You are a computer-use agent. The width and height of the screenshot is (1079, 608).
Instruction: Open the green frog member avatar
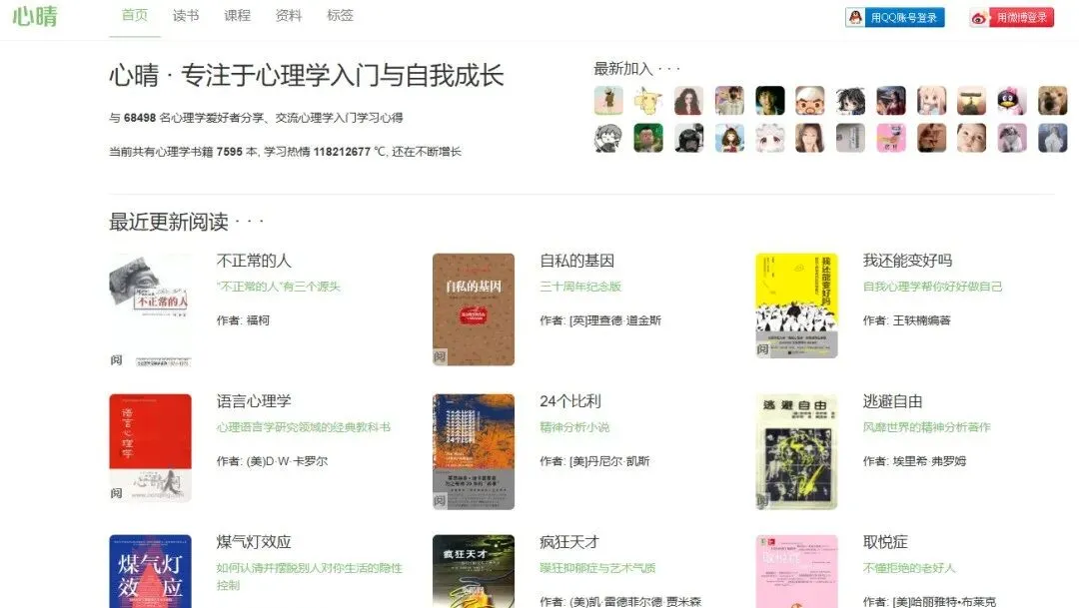pos(648,138)
